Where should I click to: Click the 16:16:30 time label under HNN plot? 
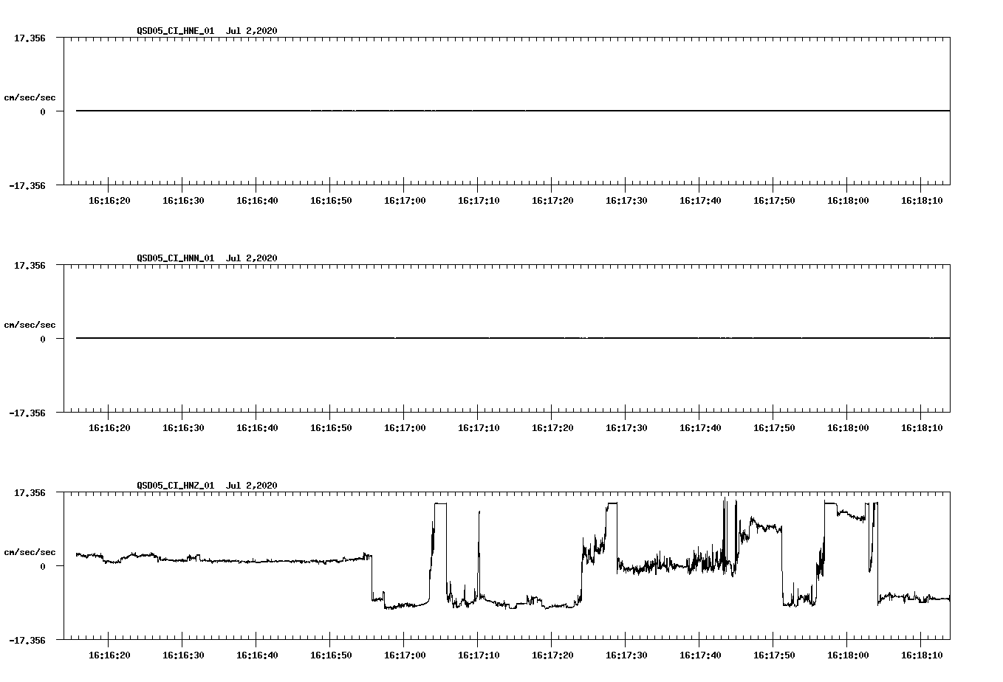point(183,428)
